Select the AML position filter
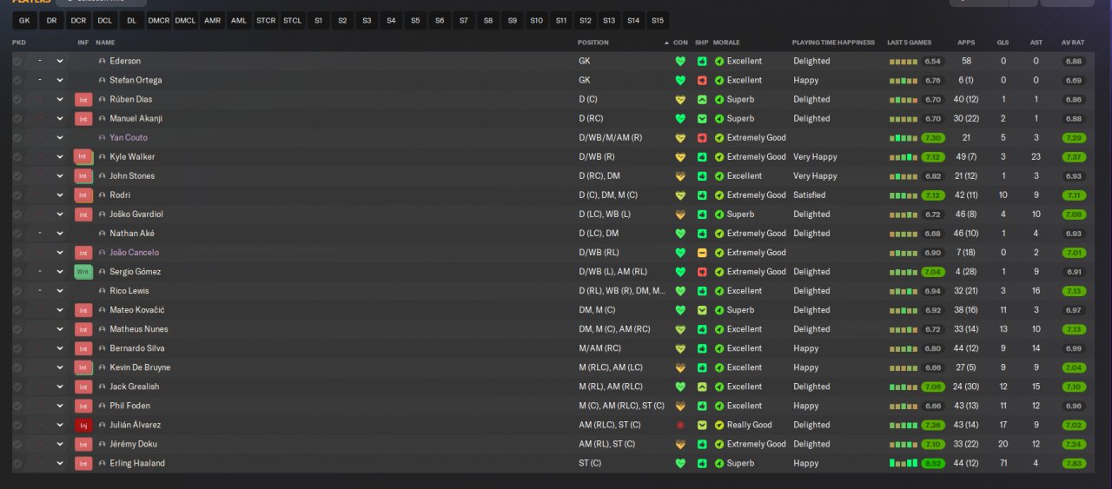Viewport: 1112px width, 489px height. [239, 20]
